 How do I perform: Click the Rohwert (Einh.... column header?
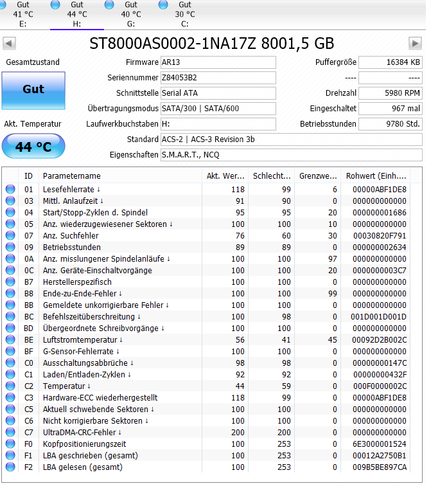(x=376, y=176)
